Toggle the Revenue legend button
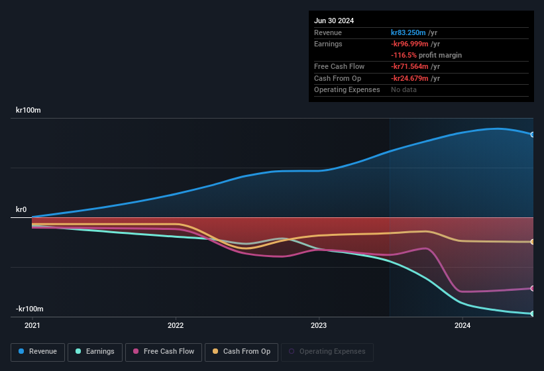 tap(38, 352)
